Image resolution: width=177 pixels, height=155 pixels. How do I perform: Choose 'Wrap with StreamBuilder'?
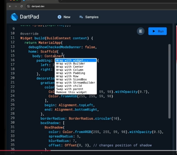pos(76,83)
